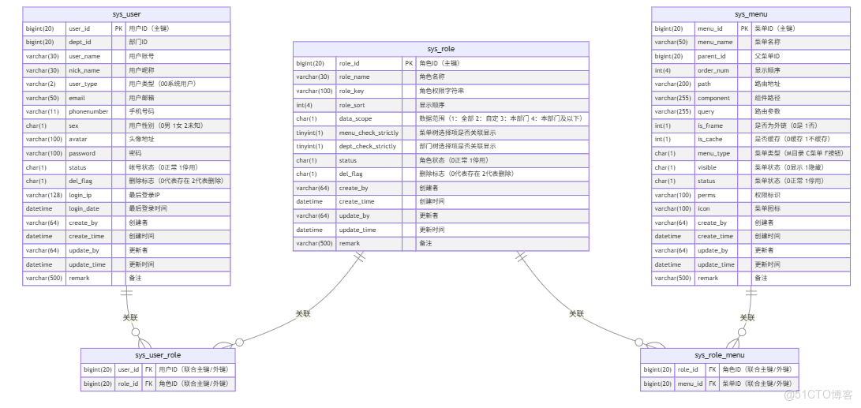861x408 pixels.
Task: Select the sys_menu table header
Action: click(x=751, y=14)
